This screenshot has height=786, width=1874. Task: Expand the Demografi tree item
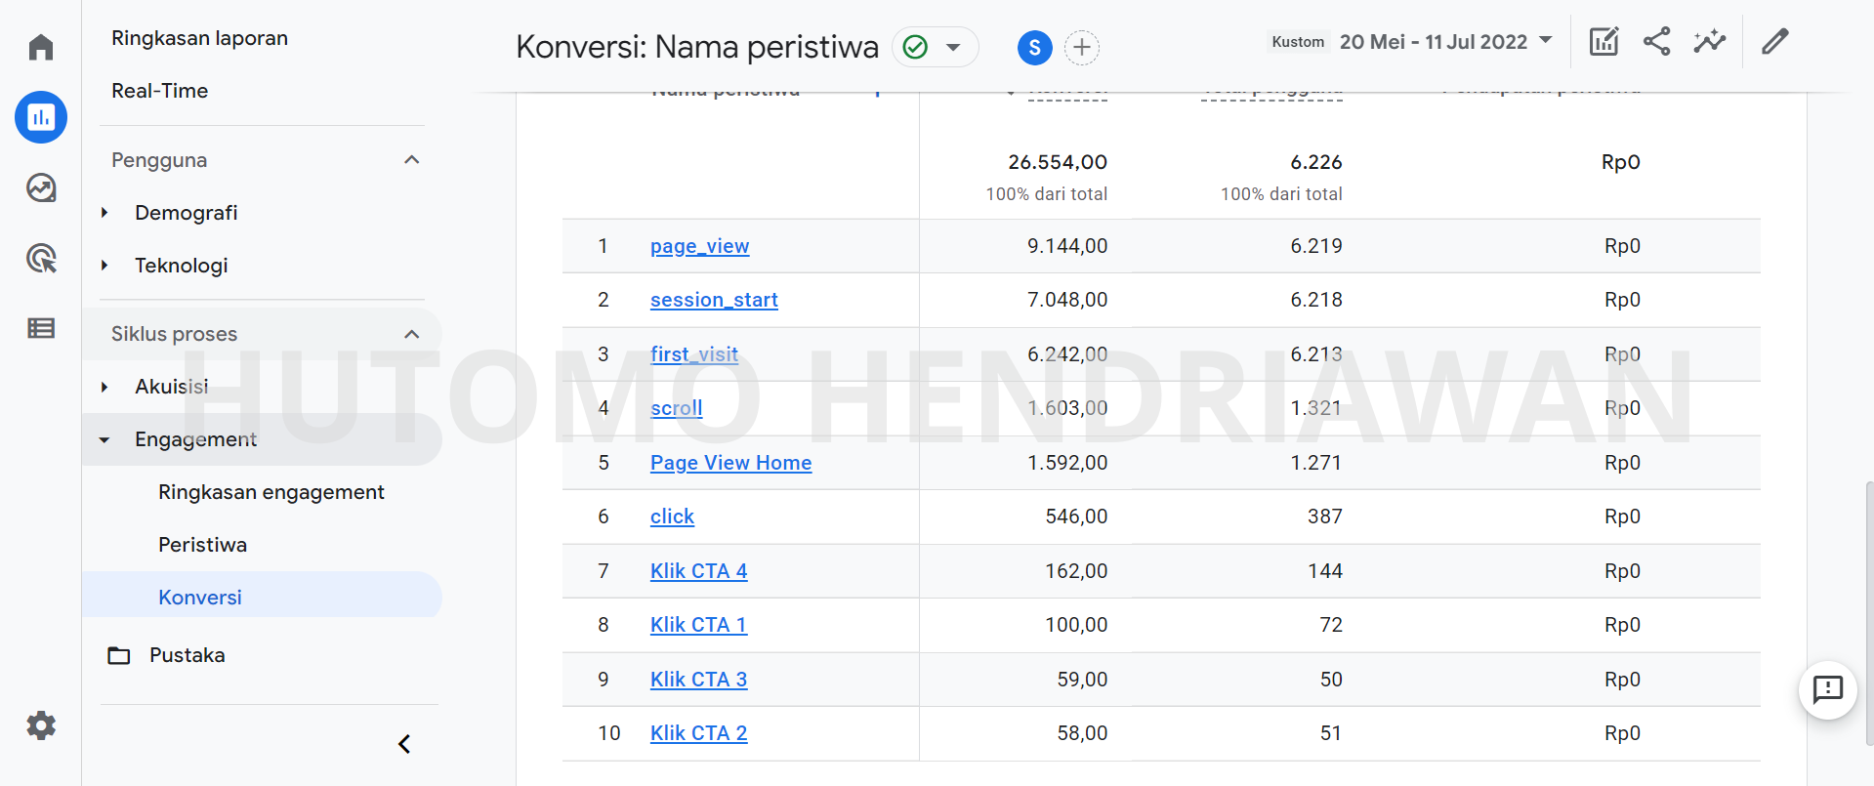104,213
